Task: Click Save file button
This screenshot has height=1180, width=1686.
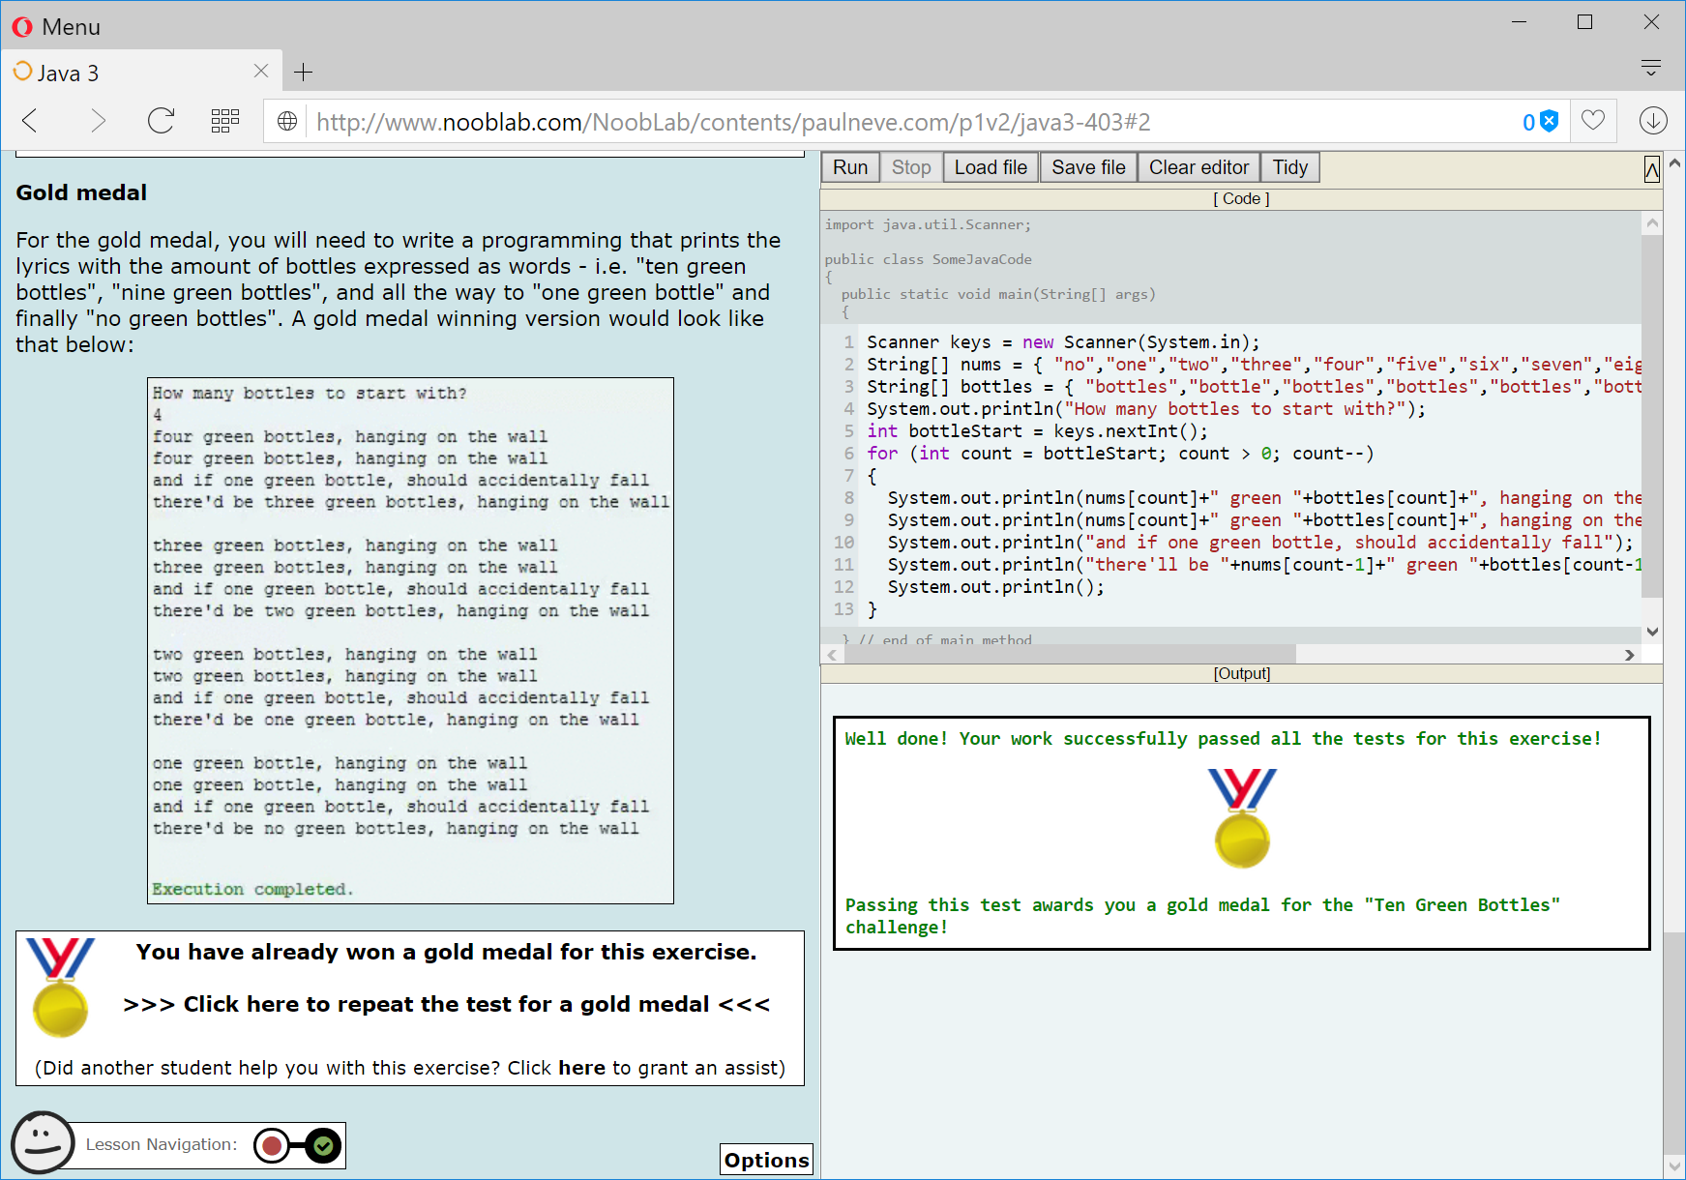Action: click(1088, 167)
